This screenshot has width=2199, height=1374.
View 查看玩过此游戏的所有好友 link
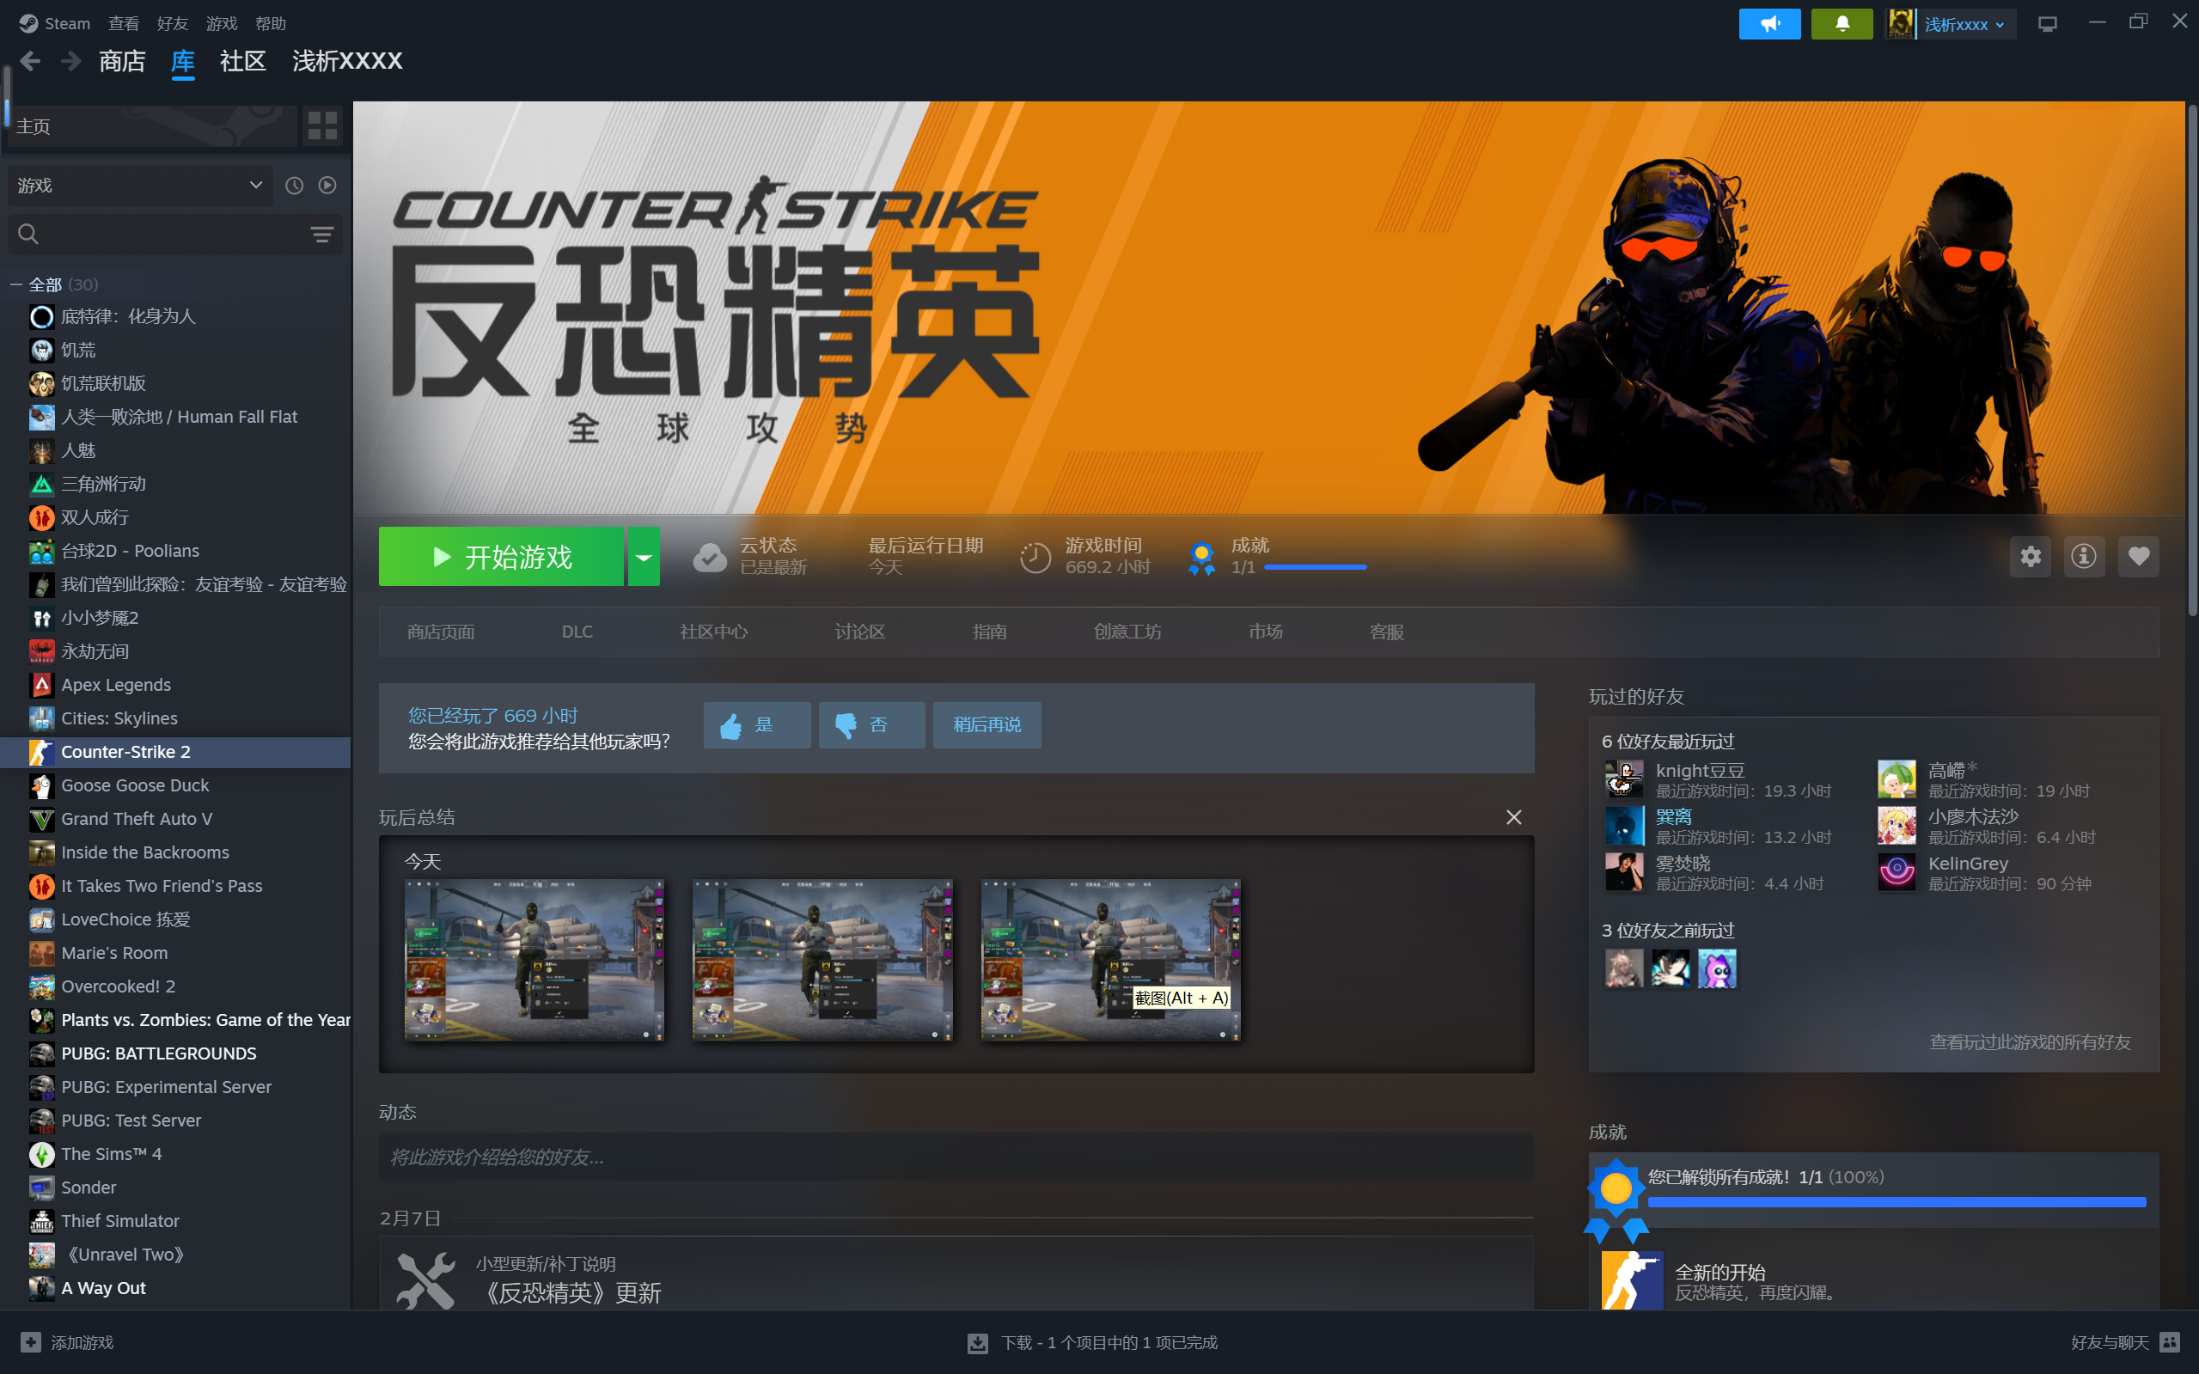coord(2030,1042)
